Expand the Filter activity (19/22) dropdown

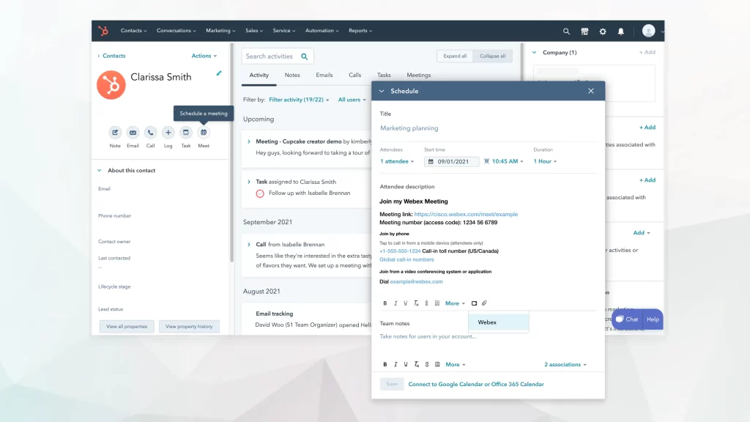(299, 100)
